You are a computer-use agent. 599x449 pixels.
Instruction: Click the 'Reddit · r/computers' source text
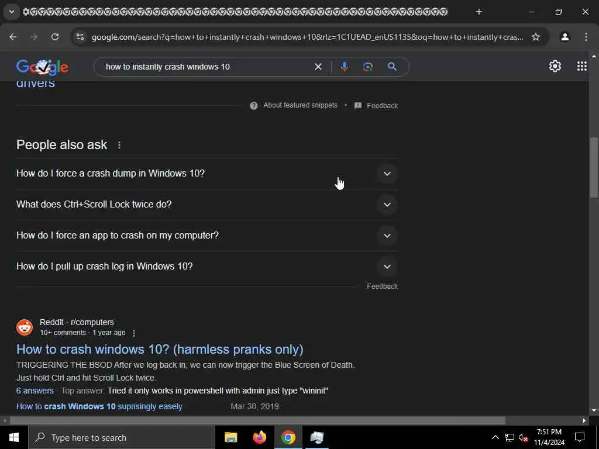pos(77,322)
